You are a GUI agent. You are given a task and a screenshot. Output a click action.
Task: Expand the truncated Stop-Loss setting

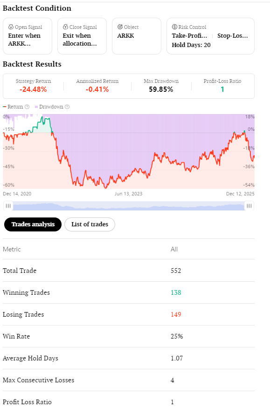coord(233,35)
